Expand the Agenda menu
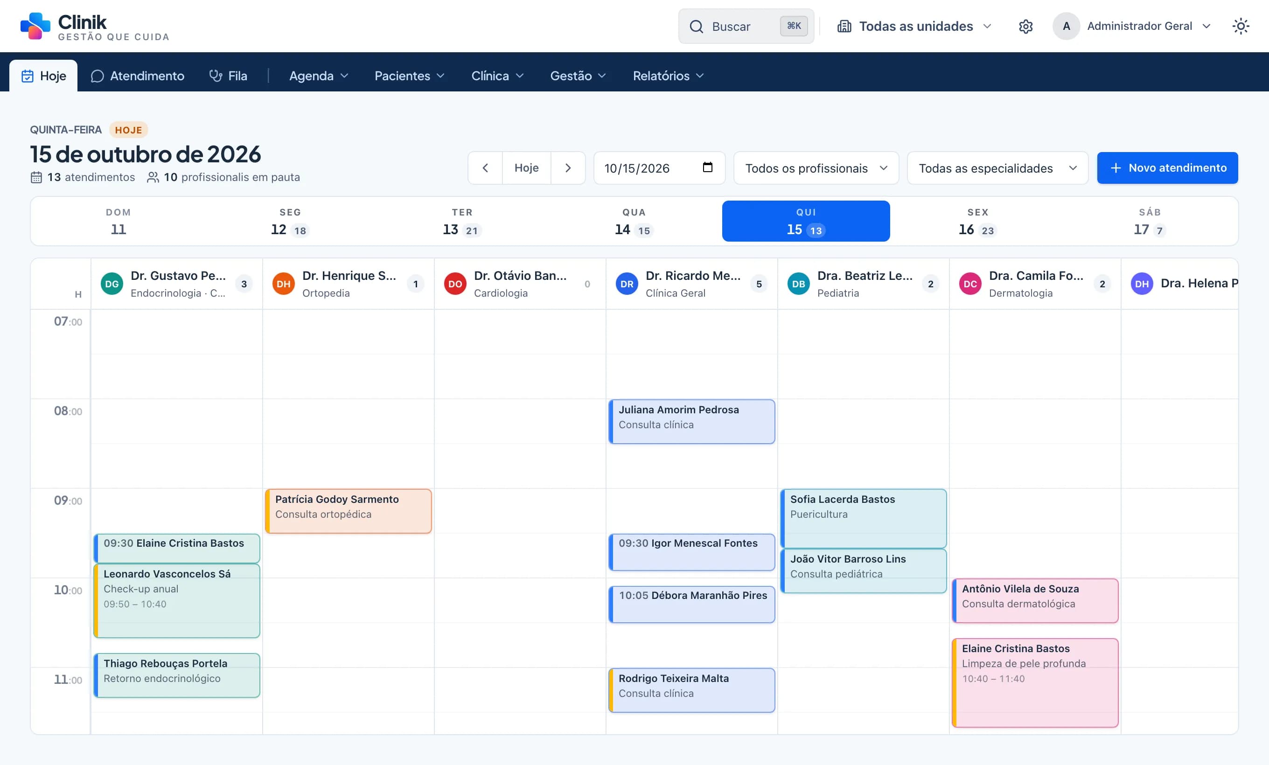The width and height of the screenshot is (1269, 765). [x=319, y=76]
